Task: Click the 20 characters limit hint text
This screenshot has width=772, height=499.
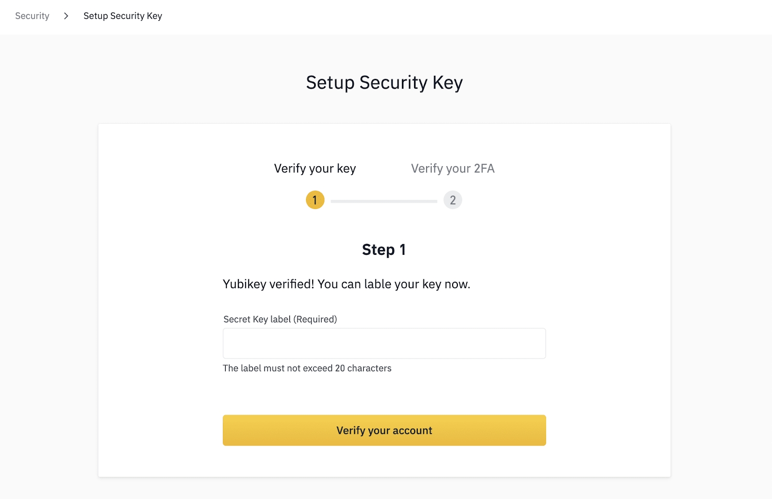Action: [307, 368]
